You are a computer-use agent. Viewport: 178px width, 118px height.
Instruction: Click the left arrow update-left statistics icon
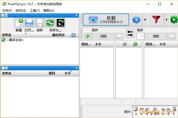141,109
